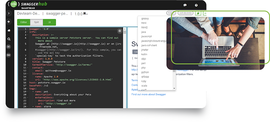Click the bookmark icon next to version 1.0.0
Image resolution: width=270 pixels, height=122 pixels.
(85, 14)
